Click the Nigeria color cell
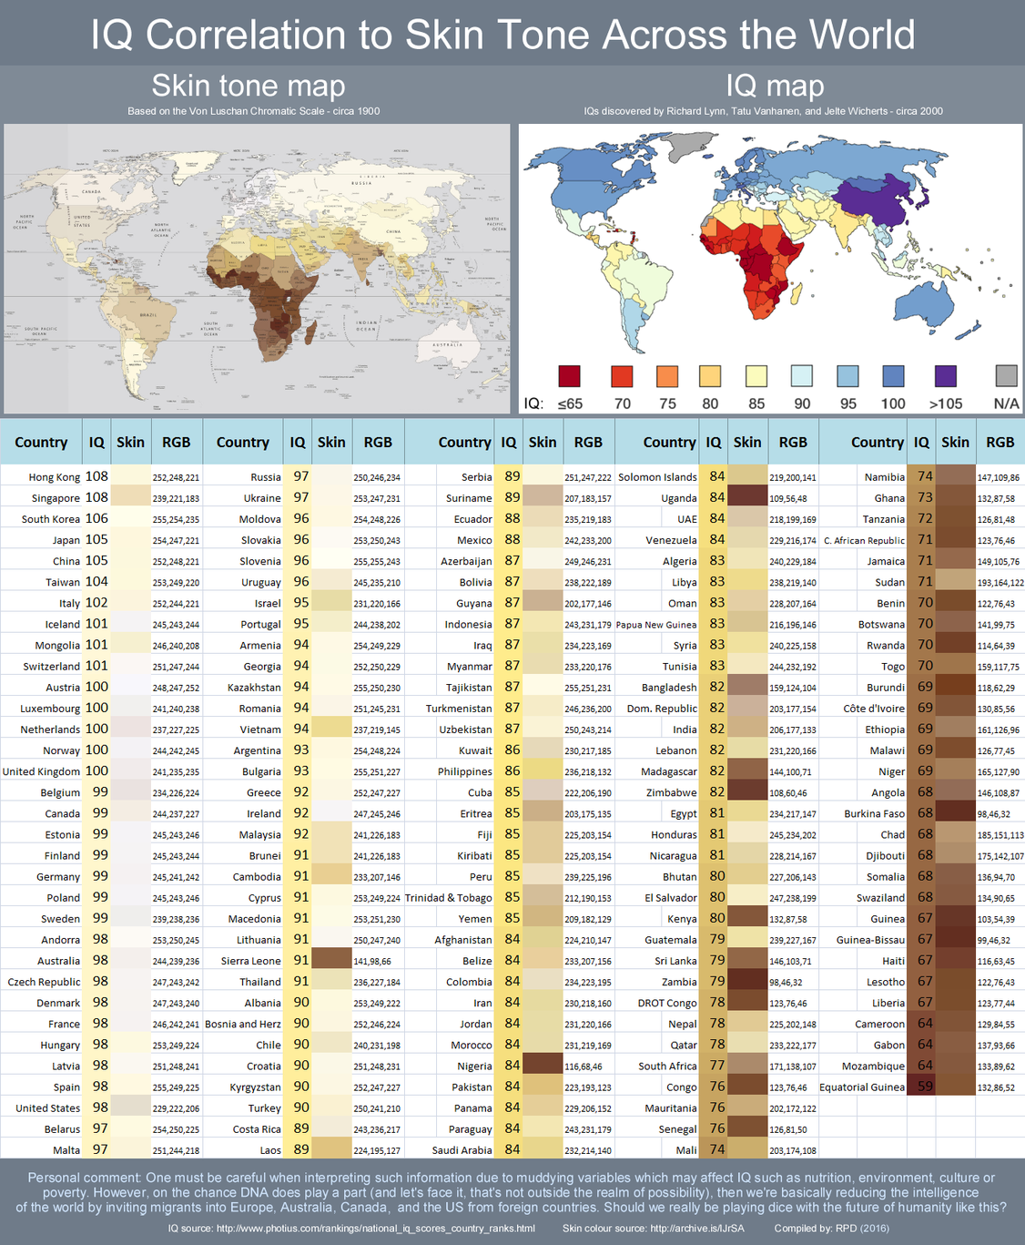Viewport: 1025px width, 1245px height. [543, 1066]
